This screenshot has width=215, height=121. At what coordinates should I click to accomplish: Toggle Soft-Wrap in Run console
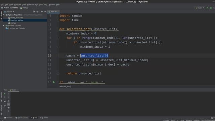pos(8,101)
